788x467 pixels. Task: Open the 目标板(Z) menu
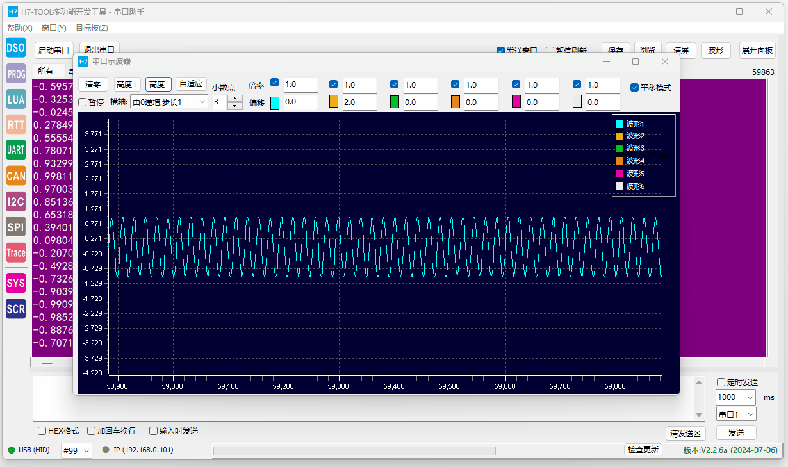pos(92,28)
